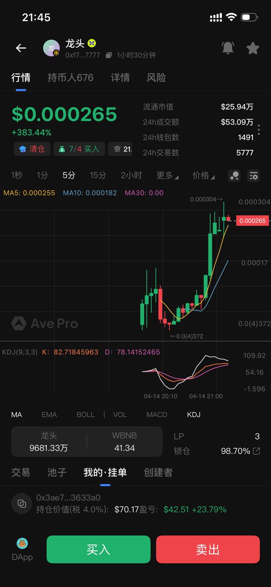Screen dimensions: 271x587
Task: Select the 5分 interval
Action: coord(69,176)
